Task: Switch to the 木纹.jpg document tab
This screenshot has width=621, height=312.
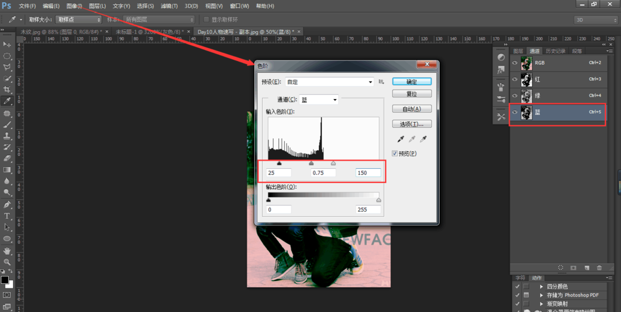Action: (65, 31)
